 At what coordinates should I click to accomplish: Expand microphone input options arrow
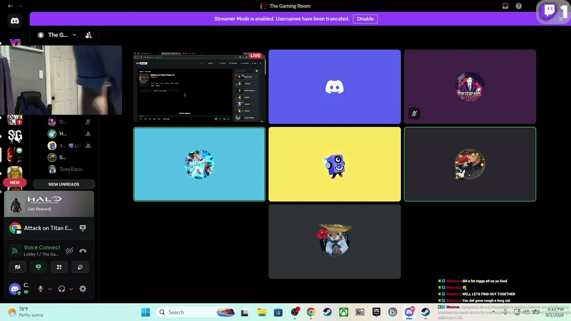tap(50, 289)
